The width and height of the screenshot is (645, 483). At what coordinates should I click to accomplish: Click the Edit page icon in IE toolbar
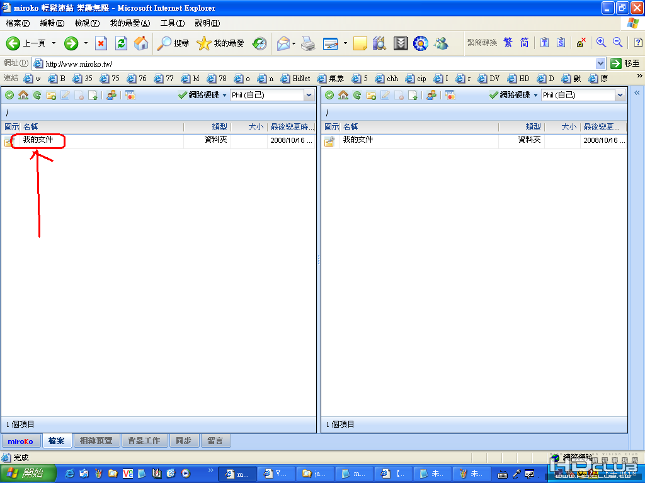tap(330, 43)
